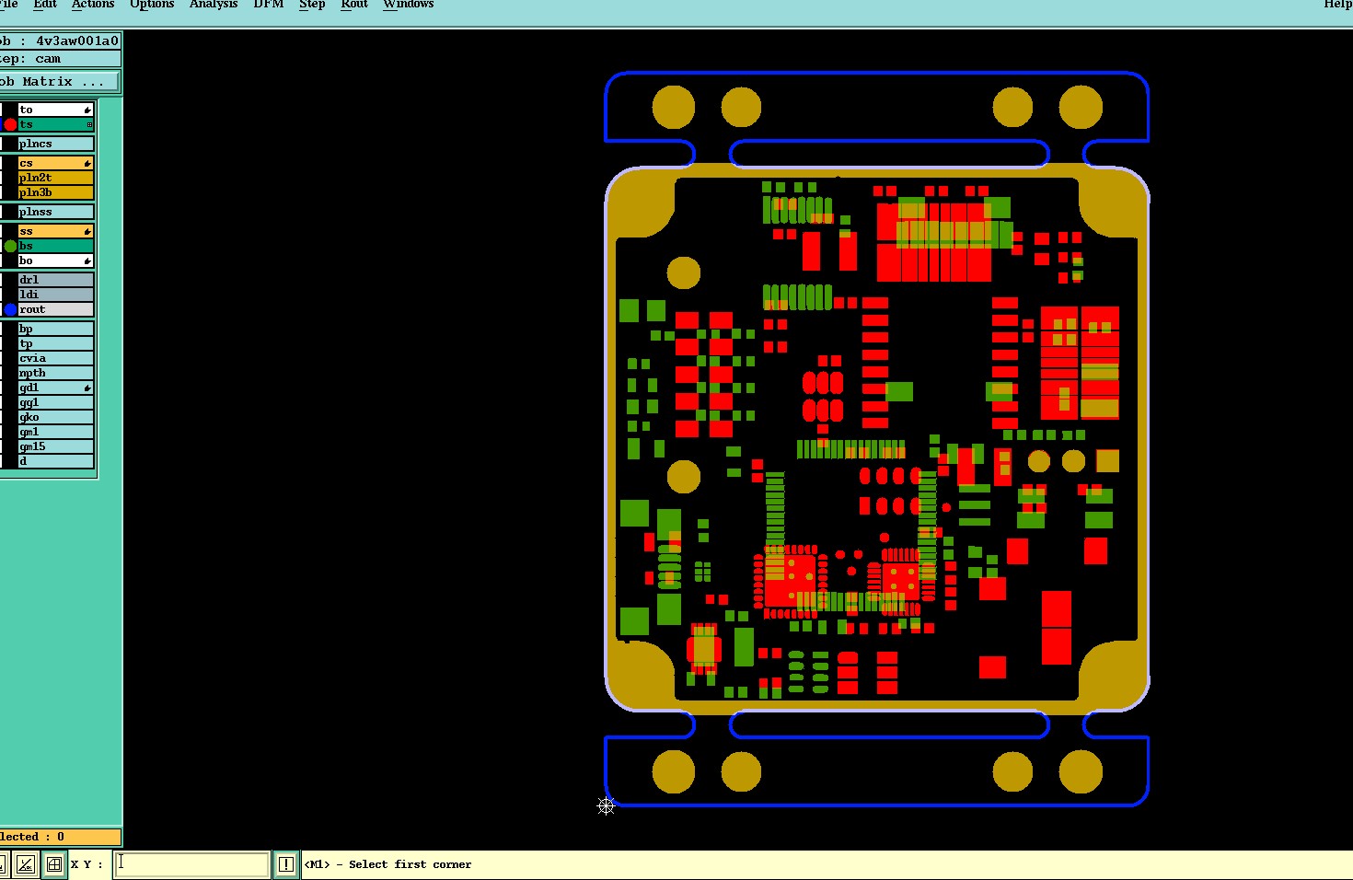The image size is (1353, 880).
Task: Select the 'gd1' layer row
Action: [55, 388]
